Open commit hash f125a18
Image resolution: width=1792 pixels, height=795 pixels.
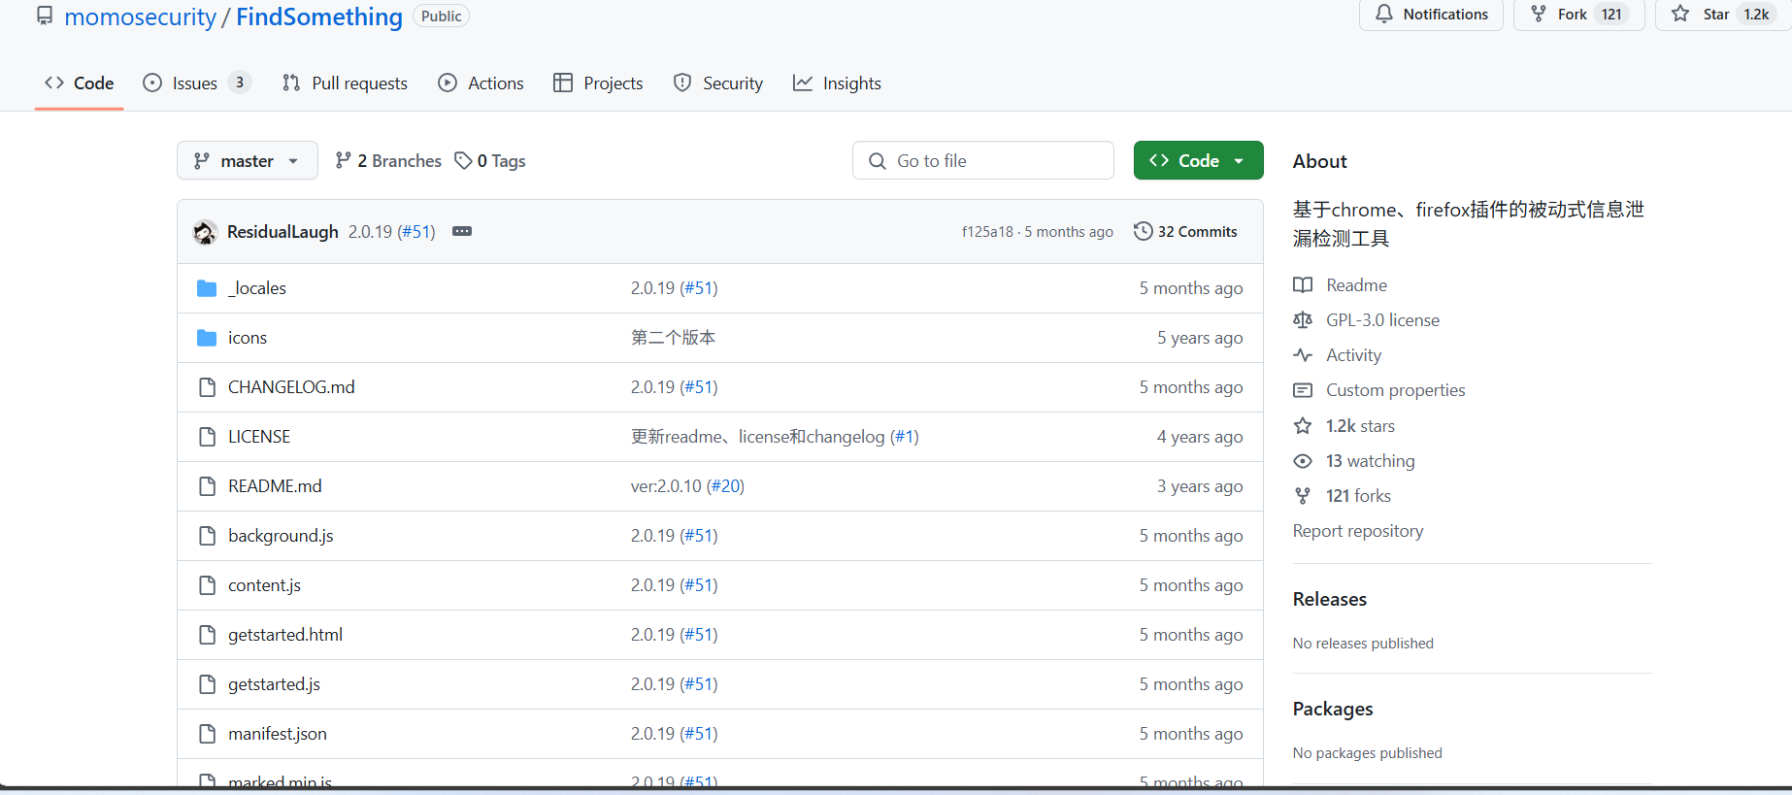(987, 232)
